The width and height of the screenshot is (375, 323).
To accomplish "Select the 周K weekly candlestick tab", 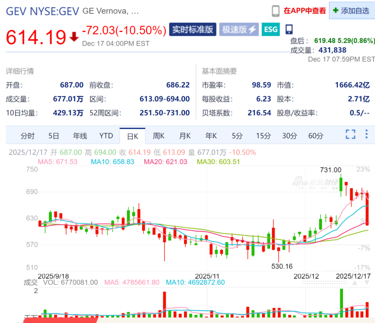I will point(159,136).
